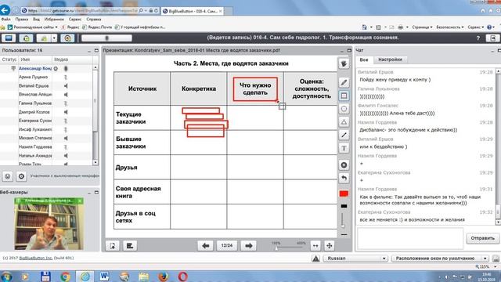The width and height of the screenshot is (501, 282).
Task: Go to the previous slide
Action: pos(205,245)
